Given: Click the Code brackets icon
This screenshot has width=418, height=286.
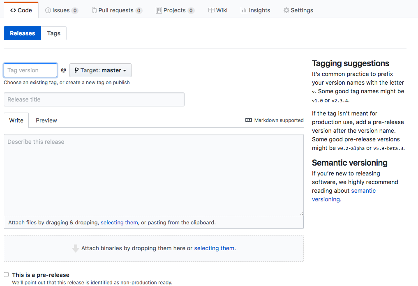Looking at the screenshot, I should tap(13, 10).
